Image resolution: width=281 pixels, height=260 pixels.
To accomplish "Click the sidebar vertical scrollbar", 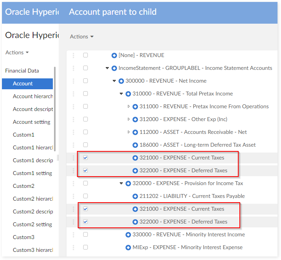I will coord(55,109).
